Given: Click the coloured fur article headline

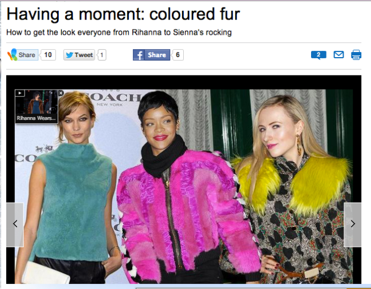Looking at the screenshot, I should pos(123,14).
